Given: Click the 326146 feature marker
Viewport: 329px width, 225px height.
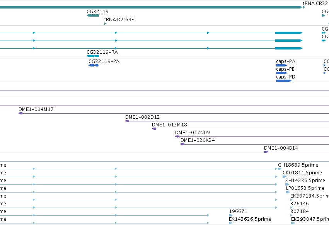Looking at the screenshot, I should (291, 208).
